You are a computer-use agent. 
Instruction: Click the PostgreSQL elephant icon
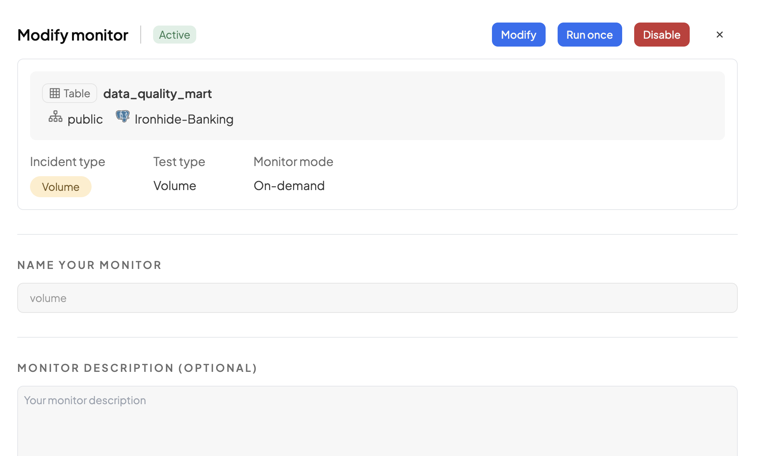123,116
